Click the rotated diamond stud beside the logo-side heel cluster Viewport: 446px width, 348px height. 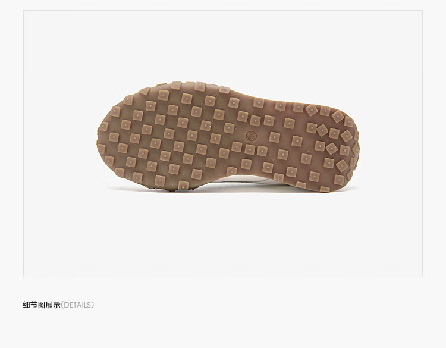coord(322,130)
